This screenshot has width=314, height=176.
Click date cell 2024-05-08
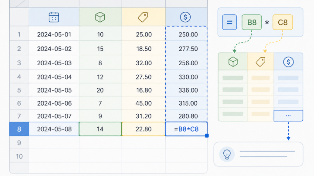pyautogui.click(x=54, y=129)
